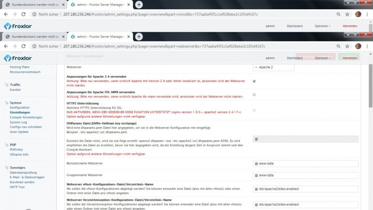Click the Froxlor logo in the lower window
Screen dimensions: 373x210
tap(18, 58)
